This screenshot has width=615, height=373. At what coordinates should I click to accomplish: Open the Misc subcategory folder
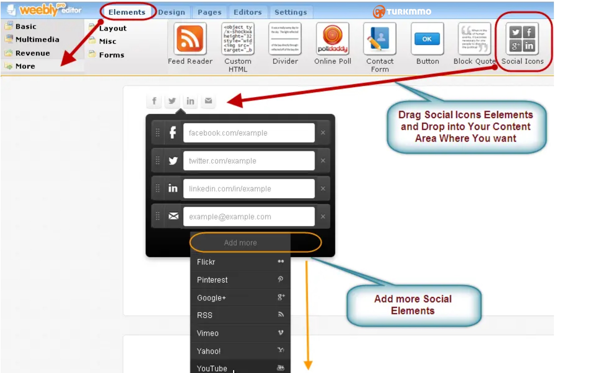[x=103, y=41]
